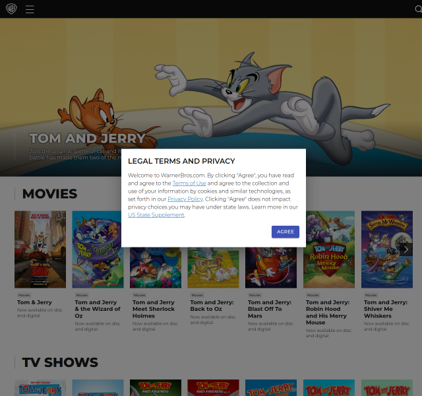Click the 'Legal Terms and Privacy' dialog heading
Image resolution: width=422 pixels, height=396 pixels.
[181, 161]
